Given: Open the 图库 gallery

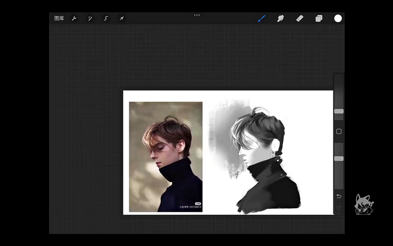Looking at the screenshot, I should (x=59, y=18).
